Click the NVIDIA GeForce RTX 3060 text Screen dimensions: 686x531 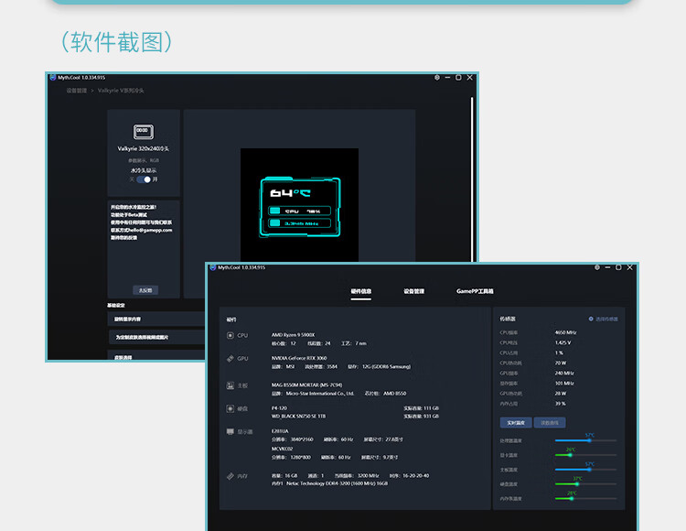[299, 358]
